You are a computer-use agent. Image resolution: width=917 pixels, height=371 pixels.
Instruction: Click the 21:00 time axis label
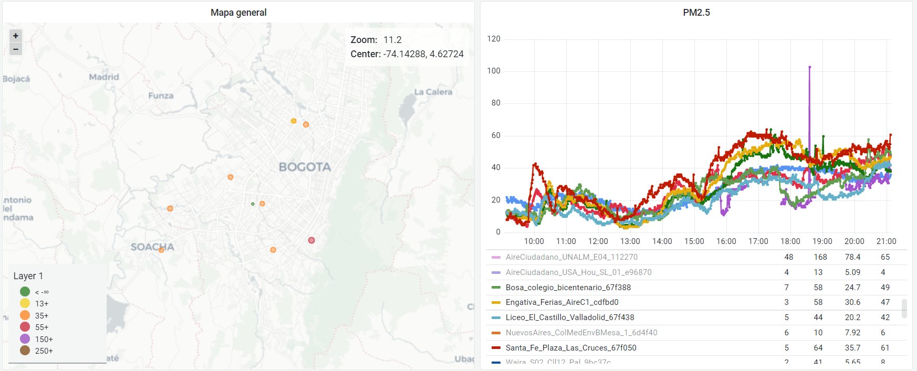click(886, 241)
